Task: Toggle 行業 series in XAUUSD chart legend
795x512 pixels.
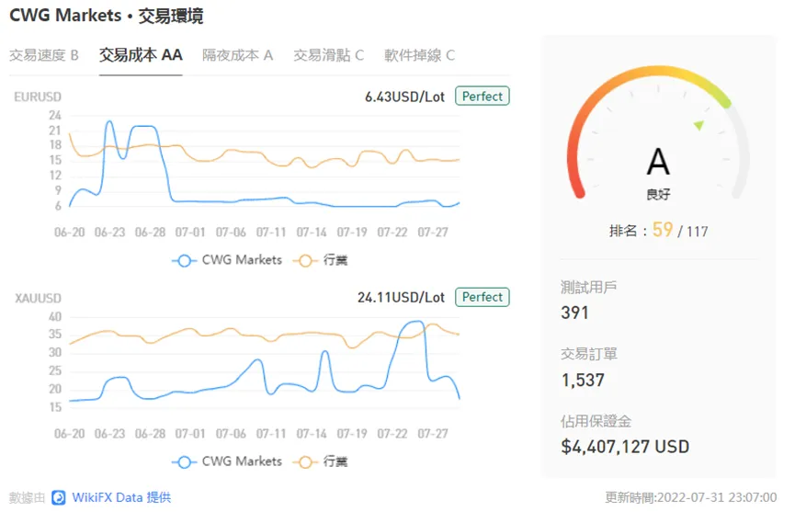Action: pyautogui.click(x=321, y=461)
